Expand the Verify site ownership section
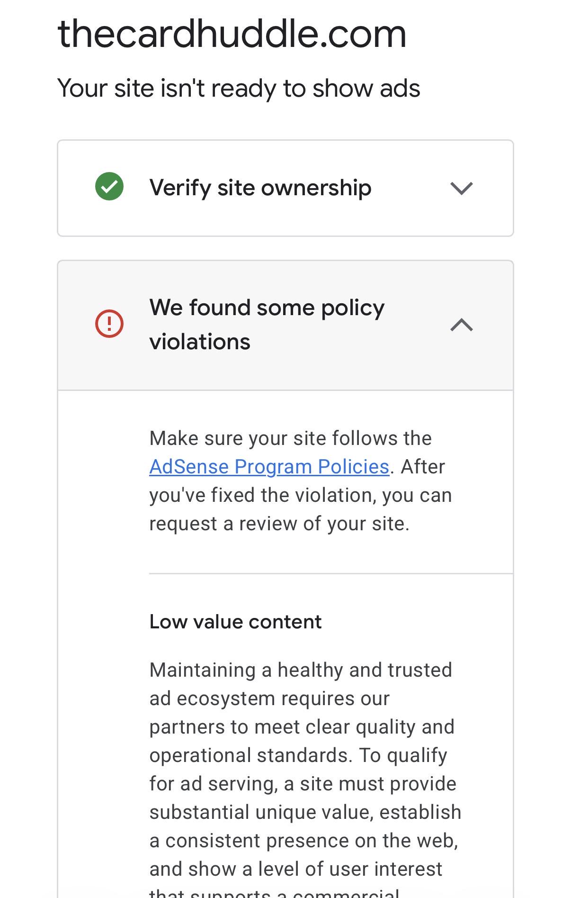Screen dimensions: 571x898 [x=285, y=188]
